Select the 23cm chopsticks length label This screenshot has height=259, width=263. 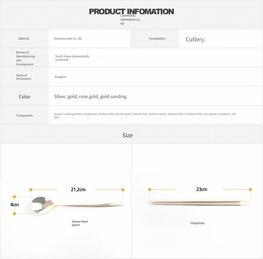[202, 189]
